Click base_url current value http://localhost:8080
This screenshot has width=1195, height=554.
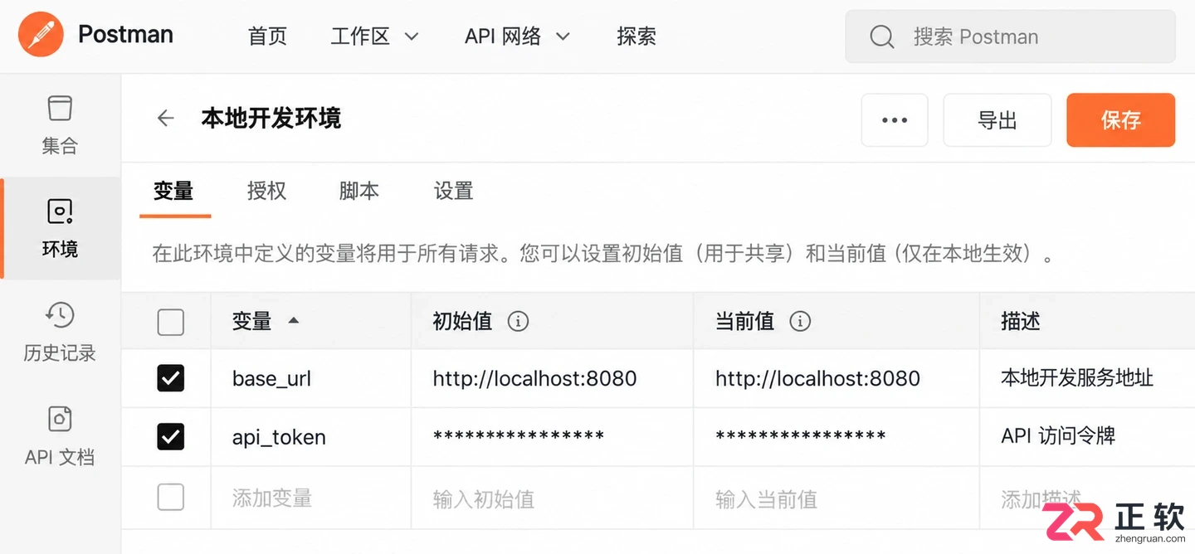(817, 379)
